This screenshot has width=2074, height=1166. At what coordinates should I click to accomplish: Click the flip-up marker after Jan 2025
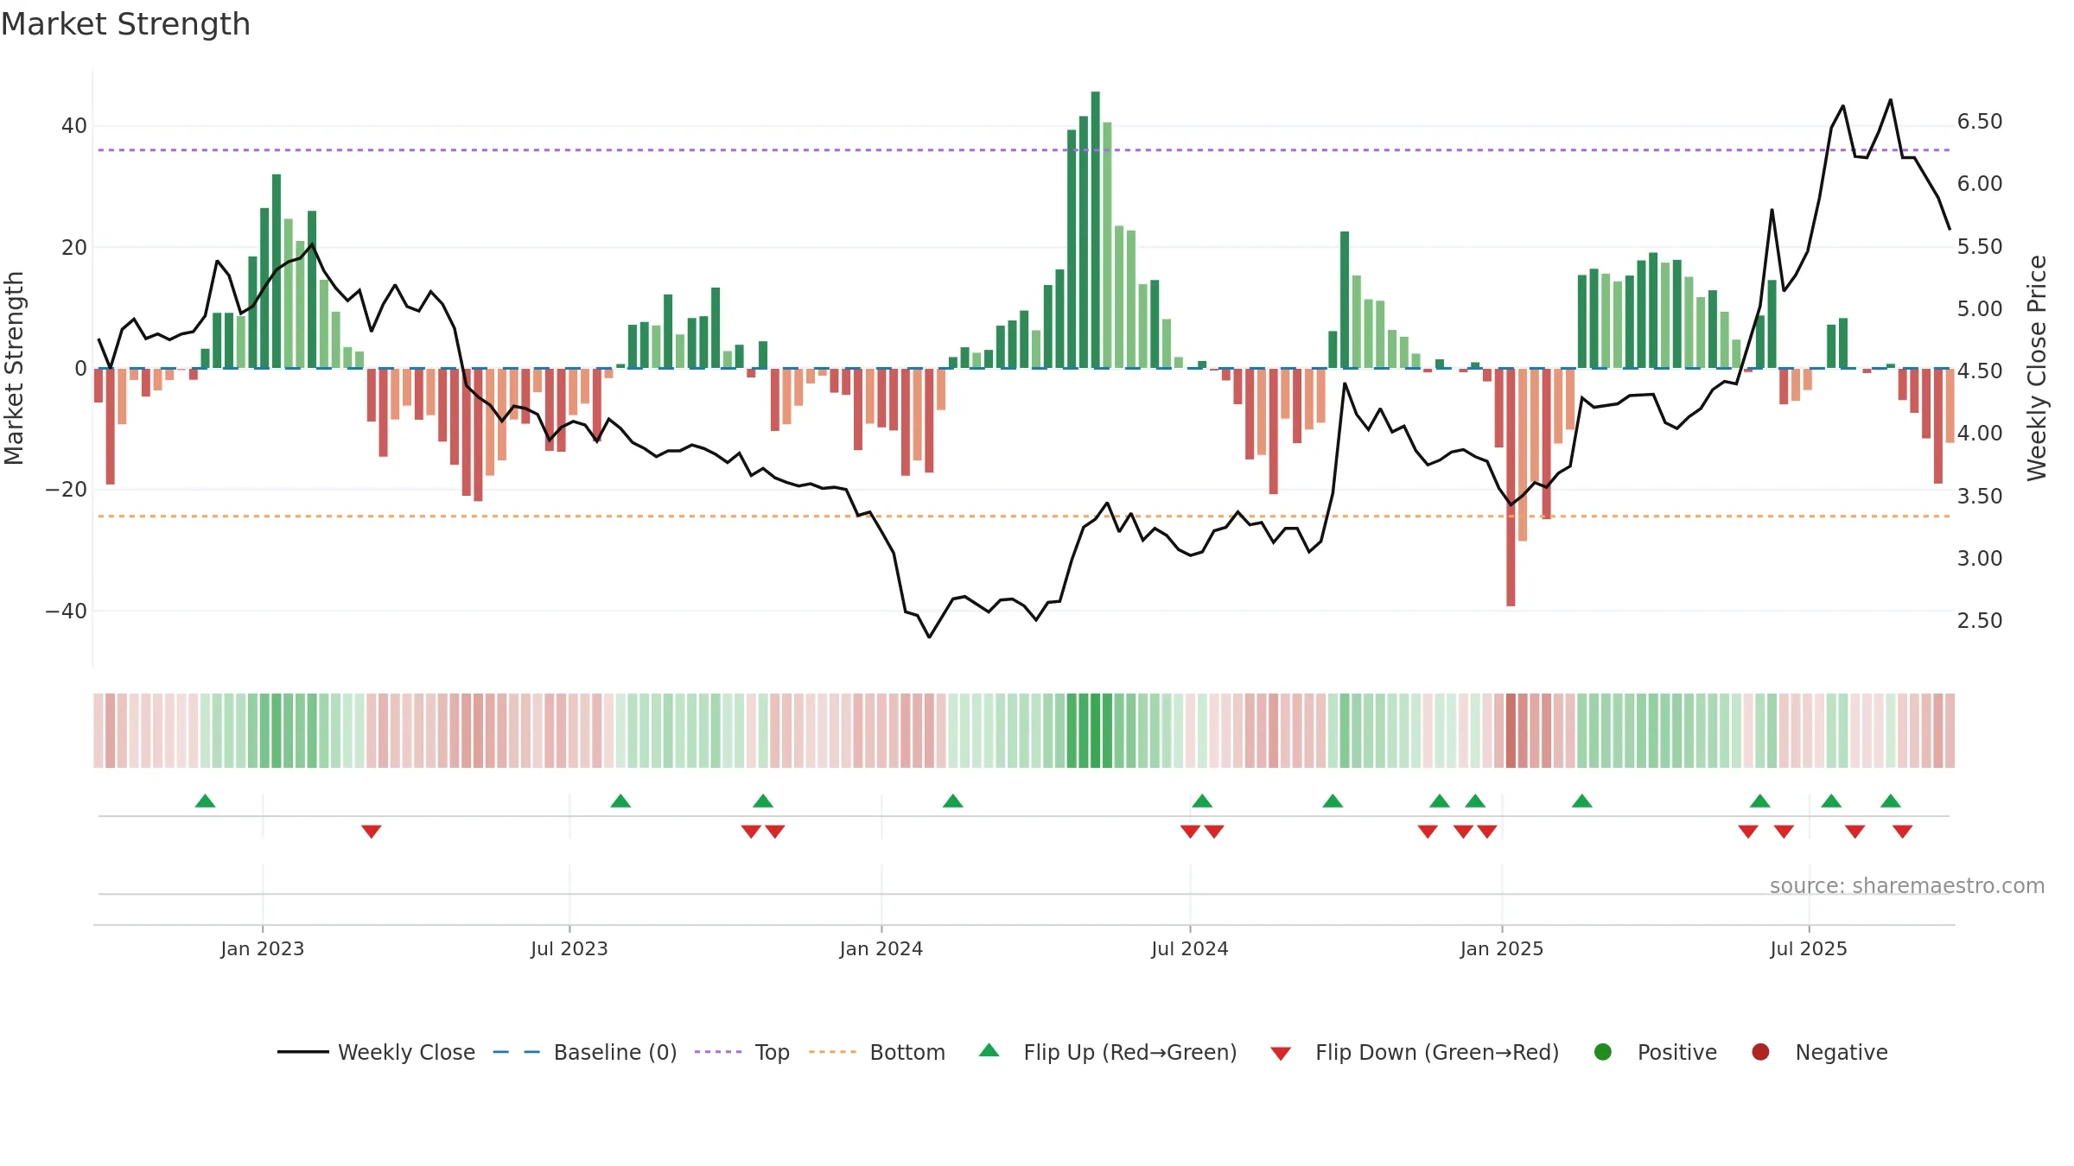[1582, 801]
